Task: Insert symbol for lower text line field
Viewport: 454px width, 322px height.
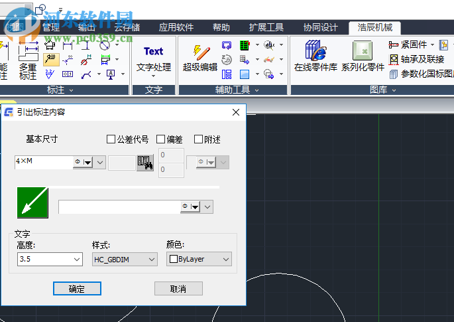Action: tap(190, 207)
